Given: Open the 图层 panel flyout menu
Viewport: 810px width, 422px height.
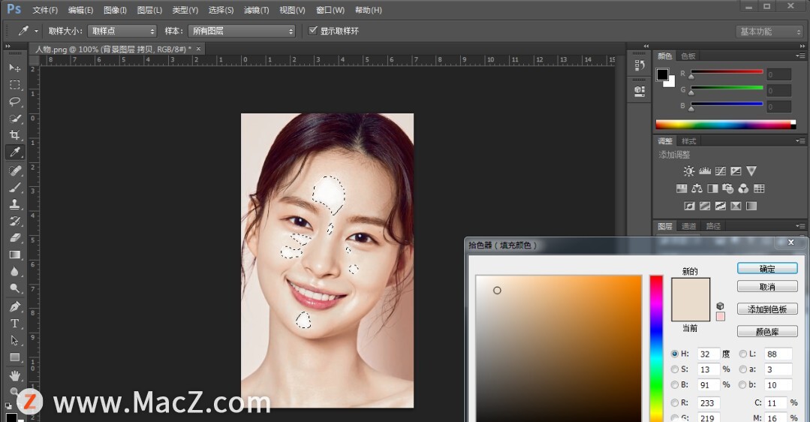Looking at the screenshot, I should pos(800,226).
